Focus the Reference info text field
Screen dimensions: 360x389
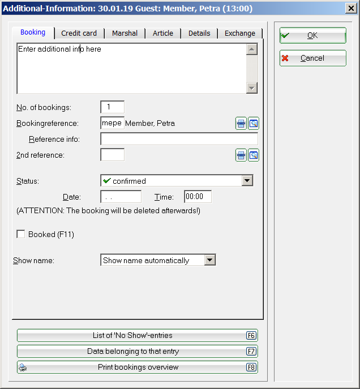point(179,139)
